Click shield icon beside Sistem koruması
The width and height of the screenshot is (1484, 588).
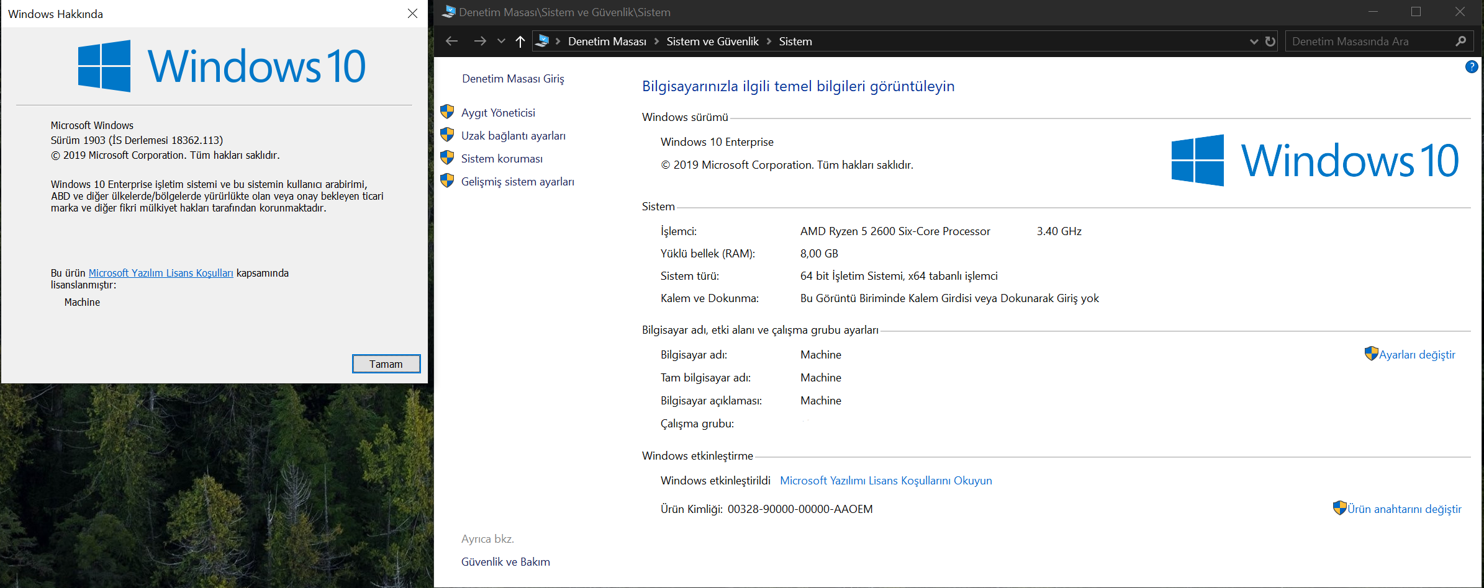click(x=447, y=158)
